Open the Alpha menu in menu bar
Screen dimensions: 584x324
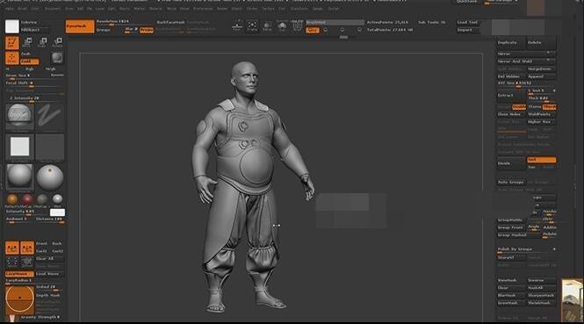point(10,9)
